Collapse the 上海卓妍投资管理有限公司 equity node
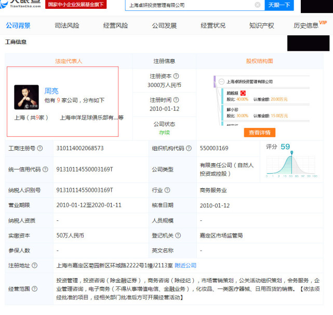Viewport: 333px width, 315px height. [221, 82]
